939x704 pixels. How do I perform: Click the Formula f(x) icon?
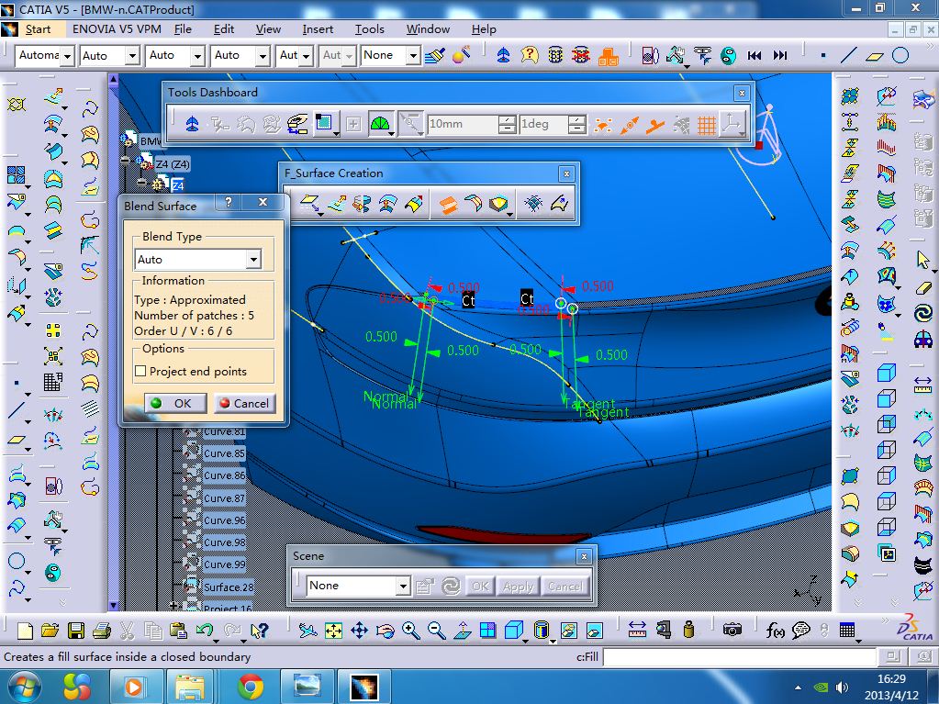tap(775, 631)
